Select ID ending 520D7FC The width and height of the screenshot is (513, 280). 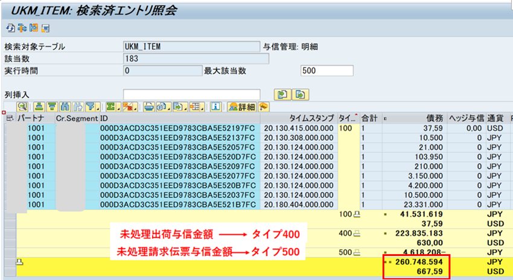[x=178, y=157]
